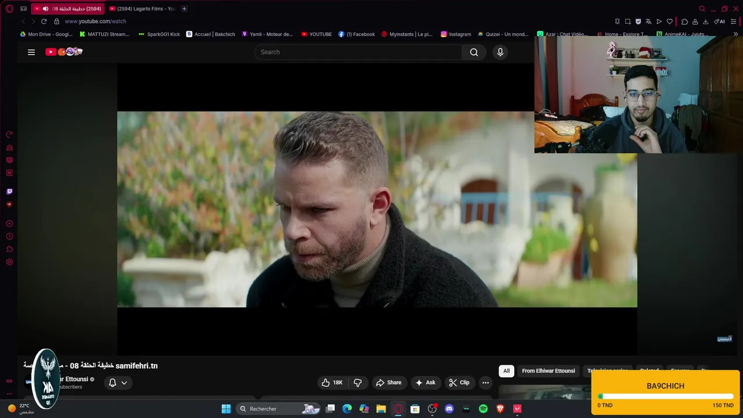
Task: Open the YOUTUBE bookmark
Action: click(x=316, y=34)
